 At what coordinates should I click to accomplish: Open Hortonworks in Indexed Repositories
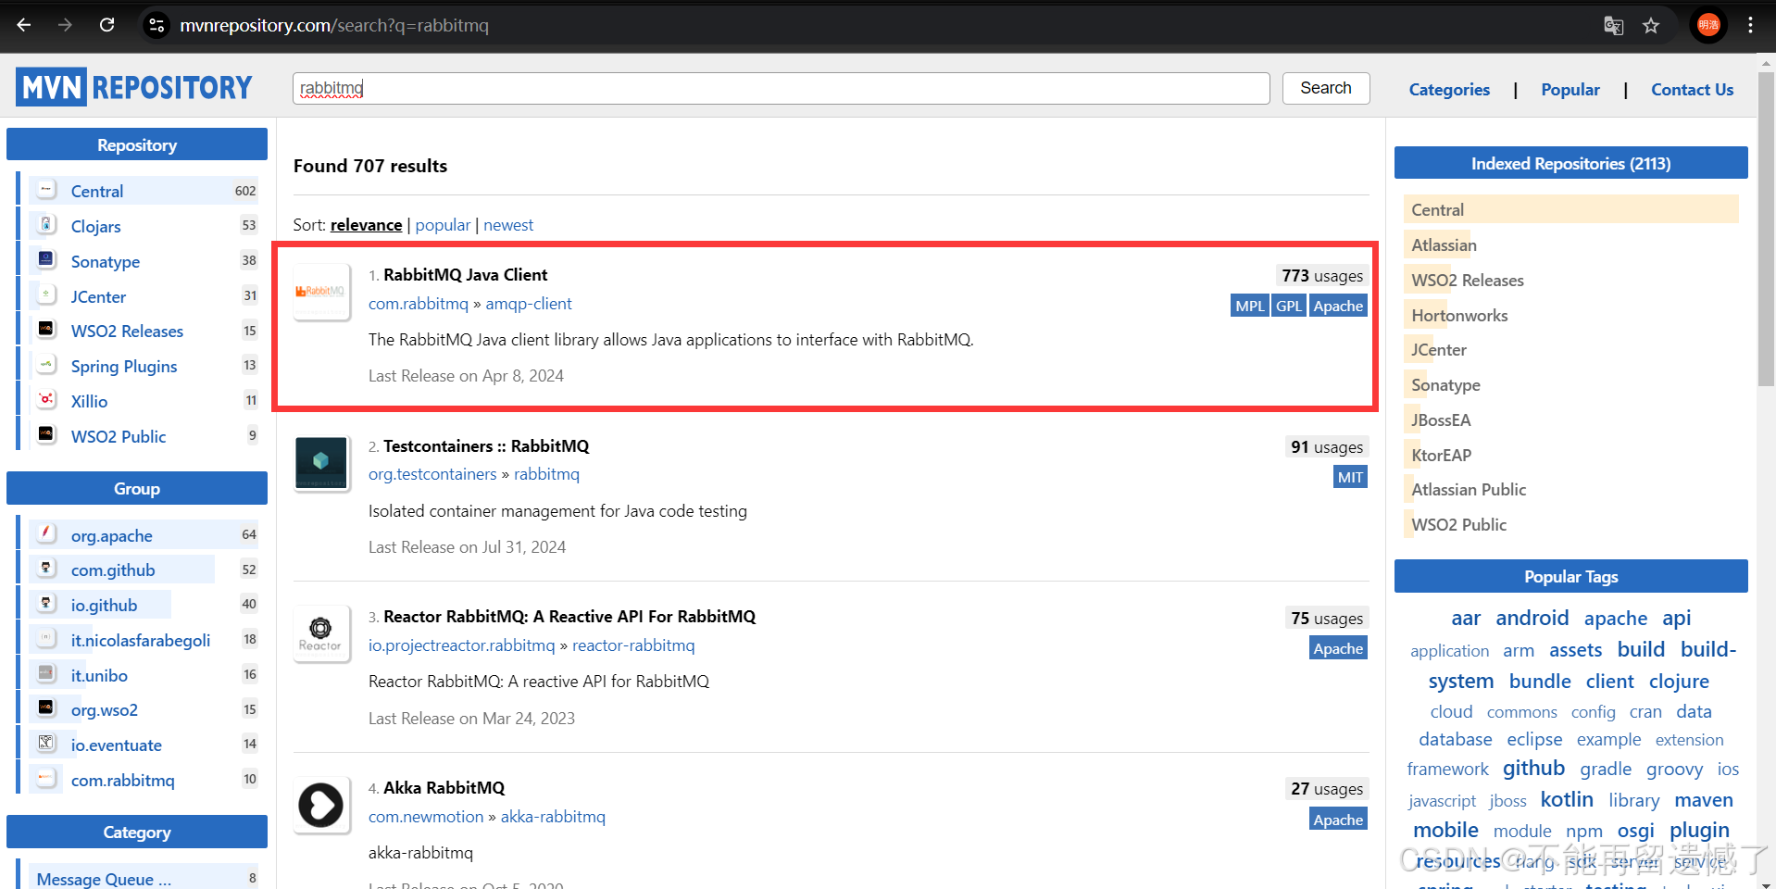1459,316
